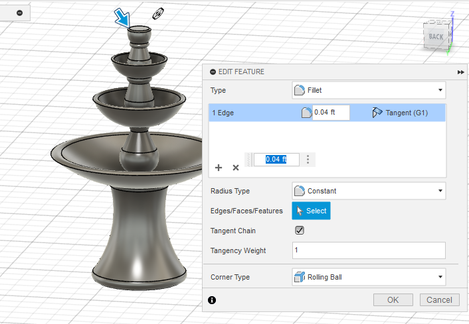Screen dimensions: 469x324
Task: Open the three-dot options next to radius input
Action: click(x=308, y=159)
